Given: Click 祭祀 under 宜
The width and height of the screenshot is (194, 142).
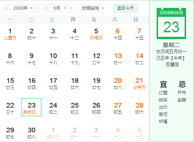Looking at the screenshot, I should pos(163,114).
